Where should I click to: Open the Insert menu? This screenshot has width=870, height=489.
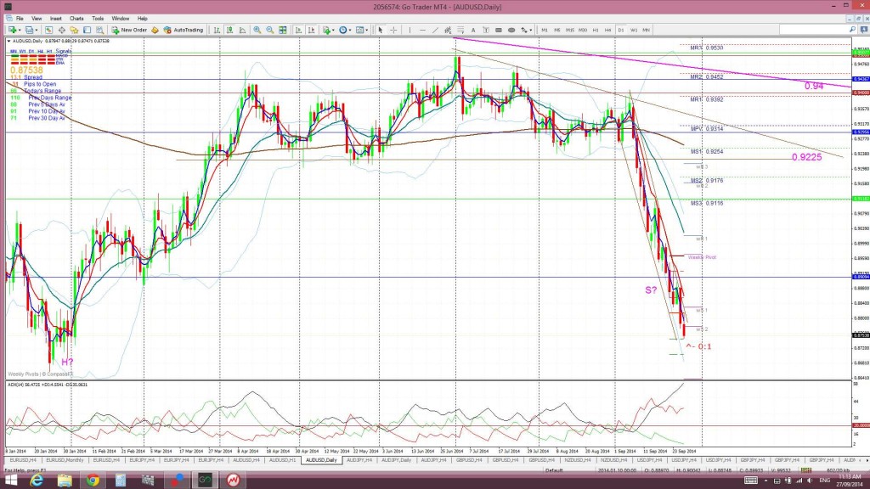(55, 19)
